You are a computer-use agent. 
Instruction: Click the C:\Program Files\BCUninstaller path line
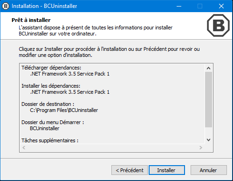[64, 110]
